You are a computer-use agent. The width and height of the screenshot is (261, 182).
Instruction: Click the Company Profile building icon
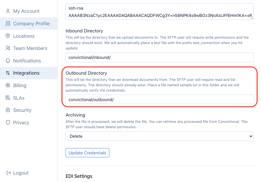(8, 23)
